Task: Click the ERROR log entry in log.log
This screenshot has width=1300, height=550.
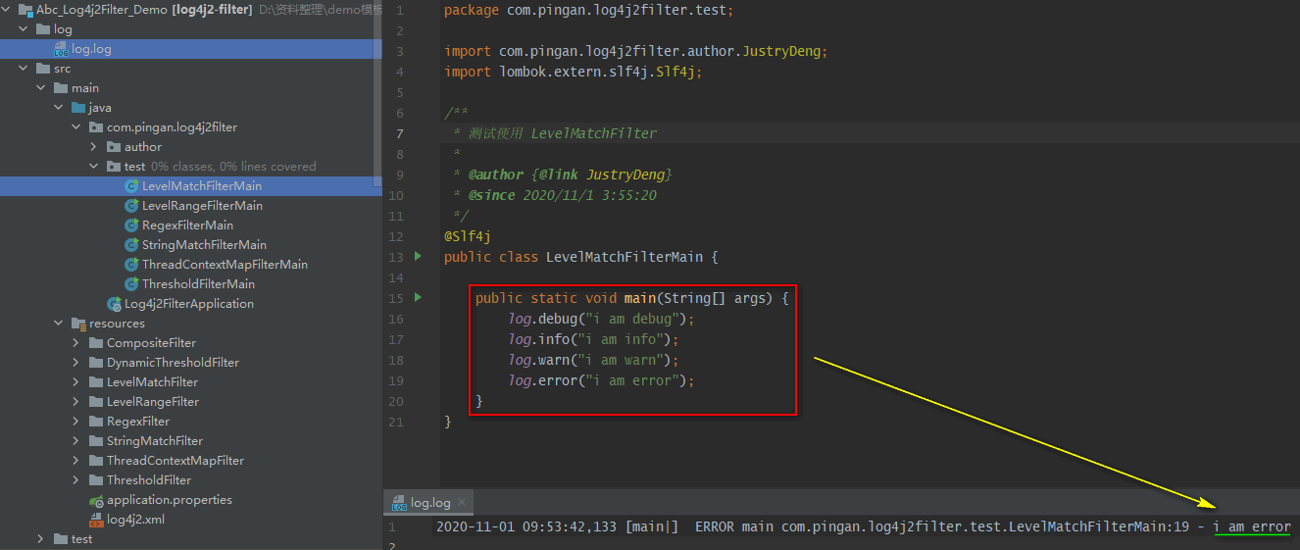Action: point(863,527)
